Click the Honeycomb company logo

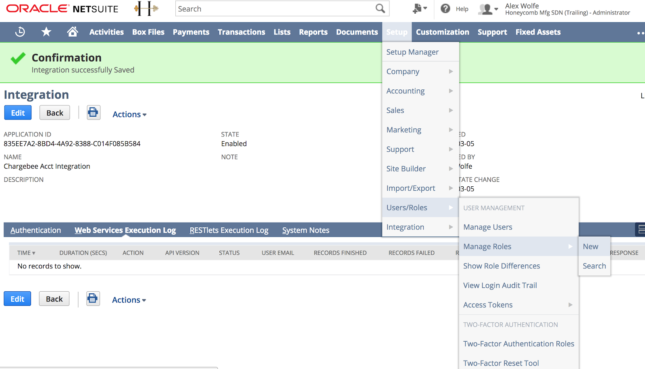coord(147,8)
